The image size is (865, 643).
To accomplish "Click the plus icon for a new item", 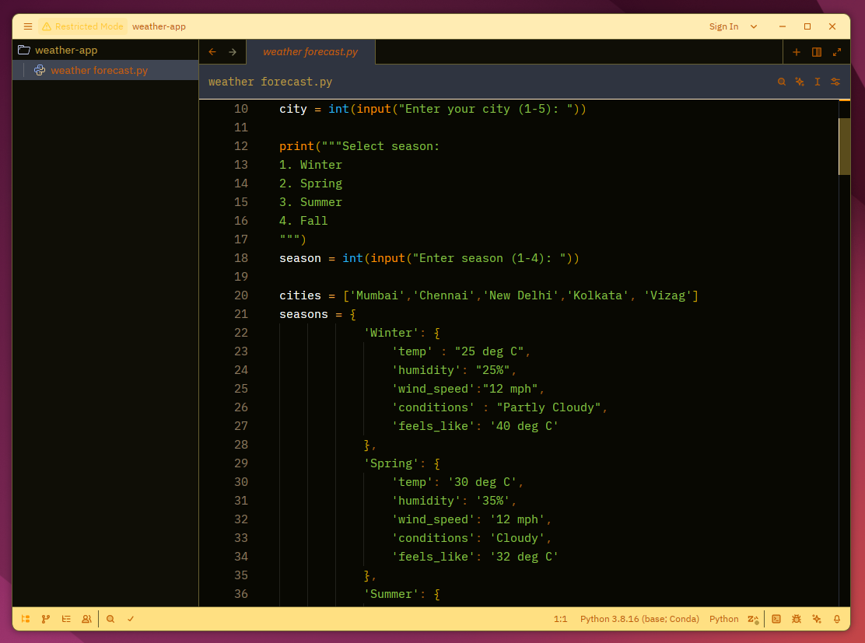I will pyautogui.click(x=797, y=52).
